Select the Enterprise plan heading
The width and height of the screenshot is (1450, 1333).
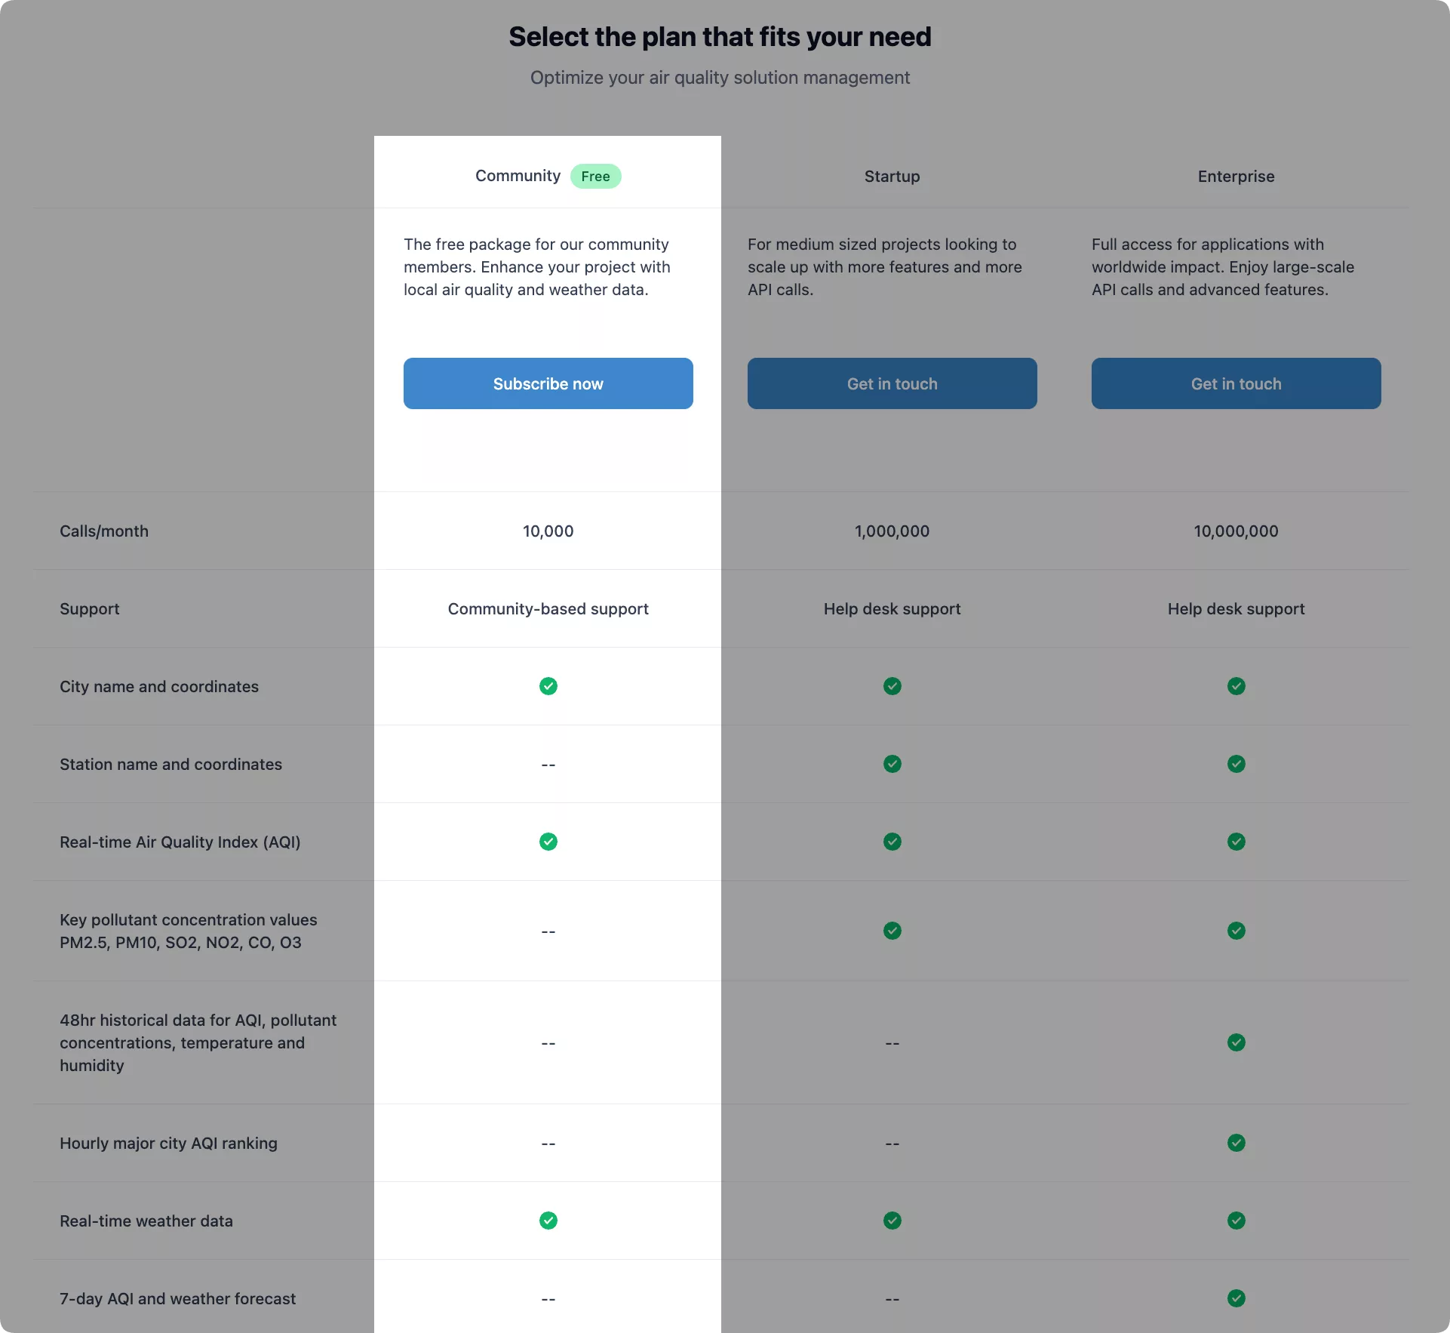[x=1236, y=176]
